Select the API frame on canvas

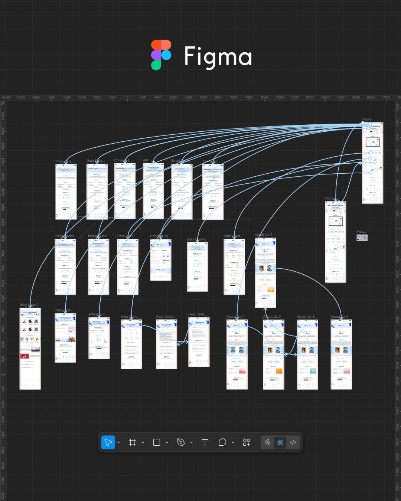coord(153,191)
